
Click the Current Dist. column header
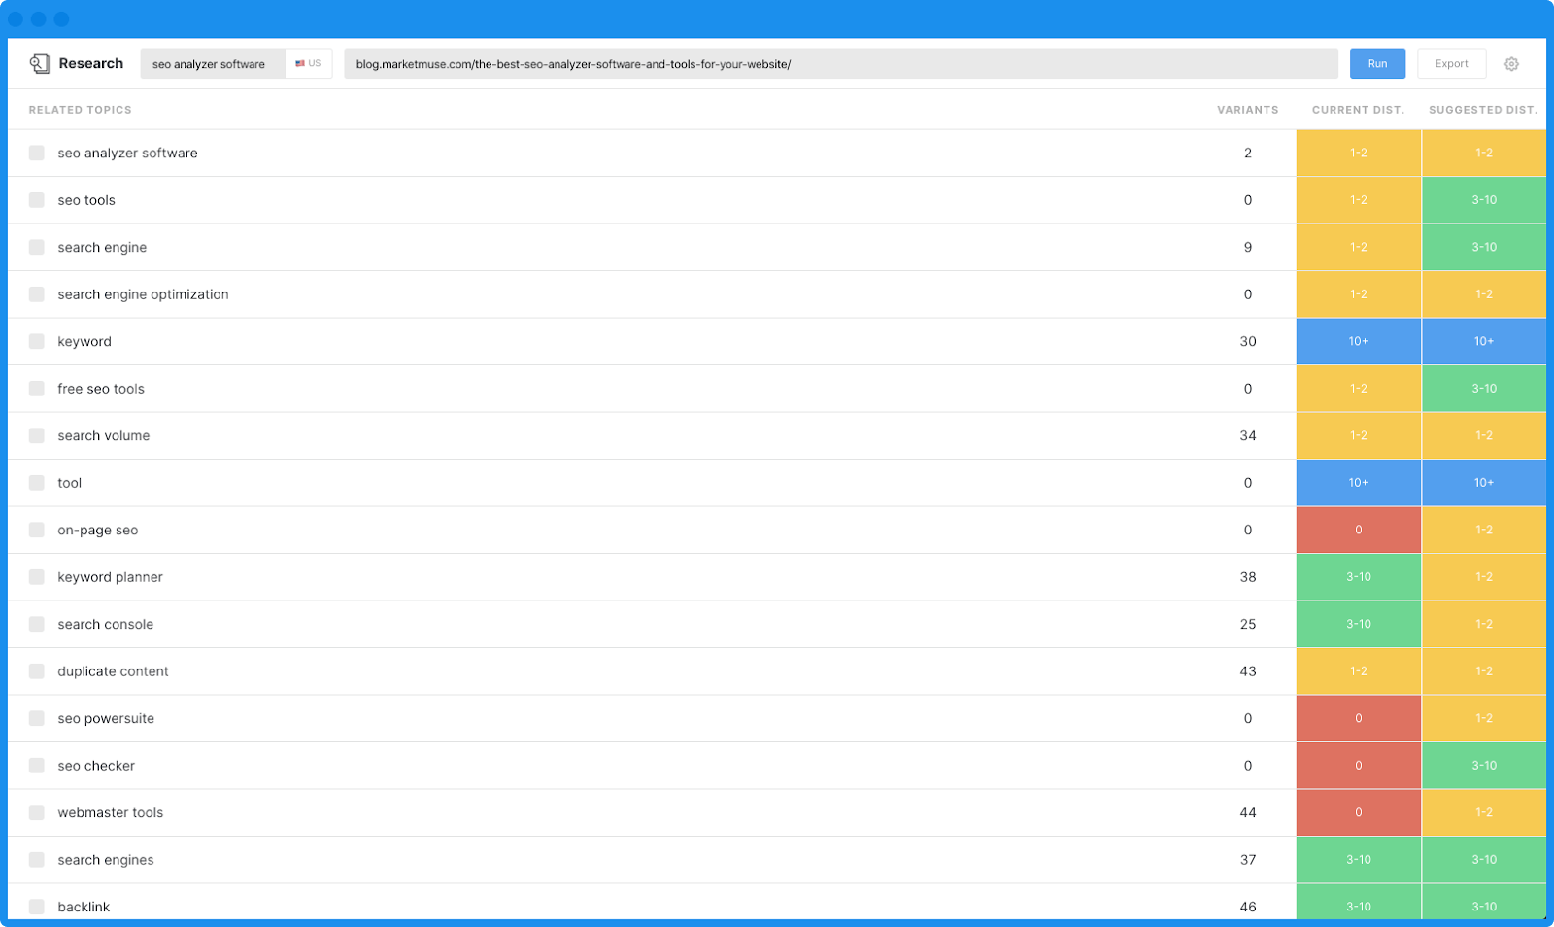pyautogui.click(x=1358, y=110)
